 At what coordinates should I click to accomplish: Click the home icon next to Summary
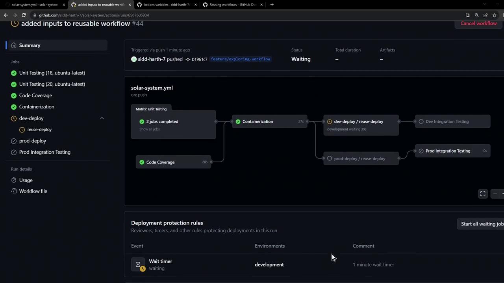pos(14,45)
